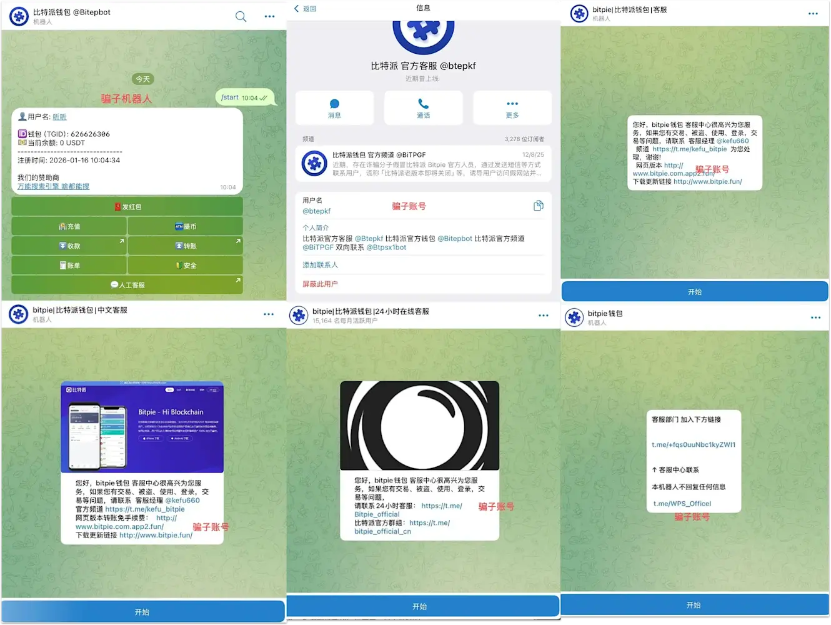Image resolution: width=831 pixels, height=625 pixels.
Task: Open the three-dot menu in 中文客服 chat
Action: point(269,314)
